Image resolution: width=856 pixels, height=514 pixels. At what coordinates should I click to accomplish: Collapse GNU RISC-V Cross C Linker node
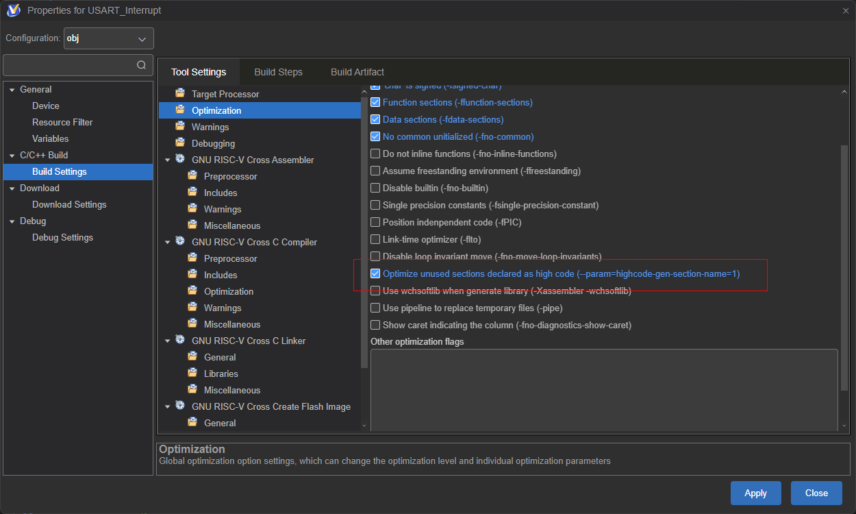[167, 341]
